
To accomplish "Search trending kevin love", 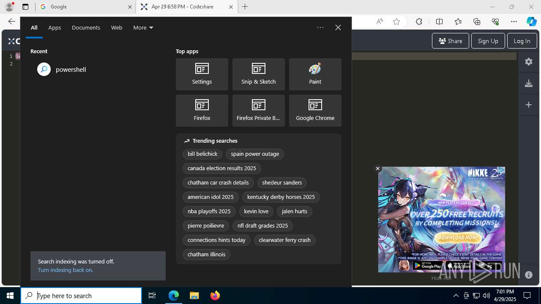I will tap(256, 212).
